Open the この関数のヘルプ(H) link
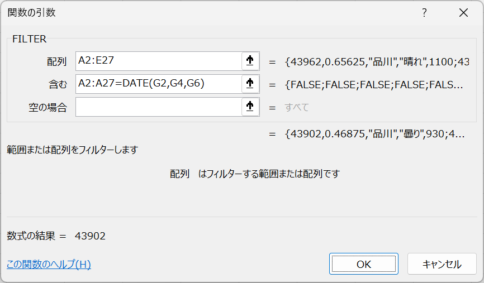 (49, 264)
